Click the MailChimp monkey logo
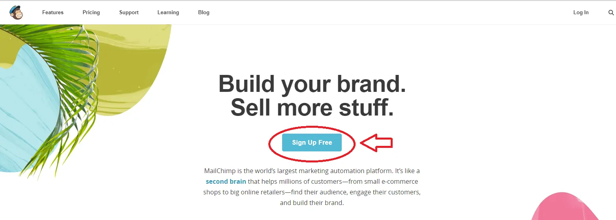The height and width of the screenshot is (220, 616). point(16,12)
